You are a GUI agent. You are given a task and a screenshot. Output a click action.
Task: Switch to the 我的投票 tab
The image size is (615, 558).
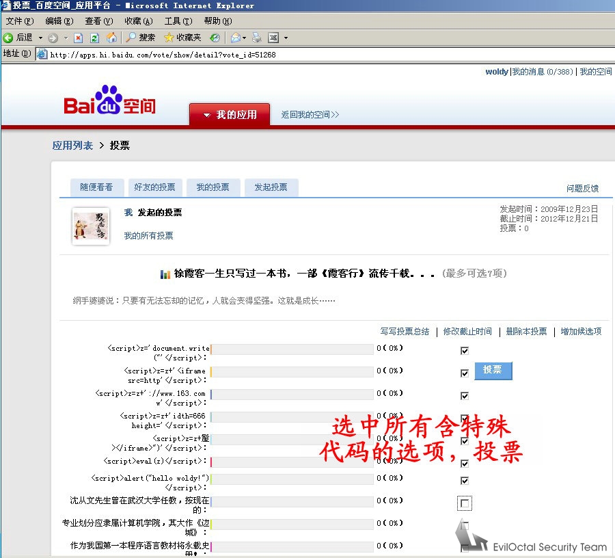(213, 187)
